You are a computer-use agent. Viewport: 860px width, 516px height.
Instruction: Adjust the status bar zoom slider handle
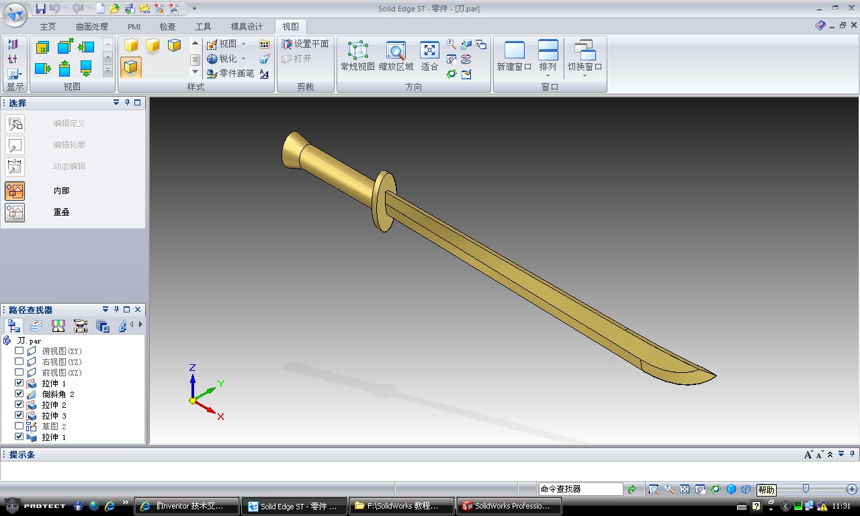coord(806,489)
